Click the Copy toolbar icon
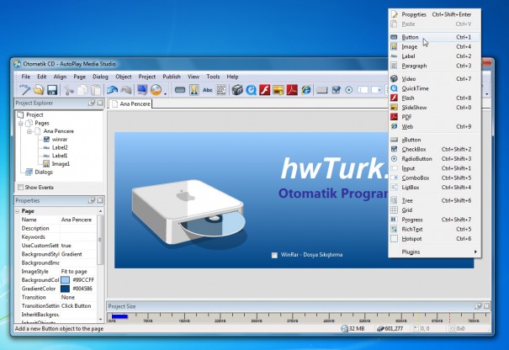 [x=82, y=90]
